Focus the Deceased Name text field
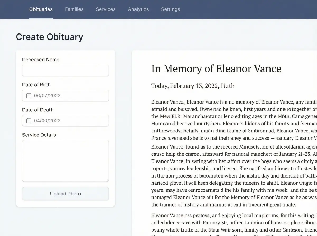 65,71
